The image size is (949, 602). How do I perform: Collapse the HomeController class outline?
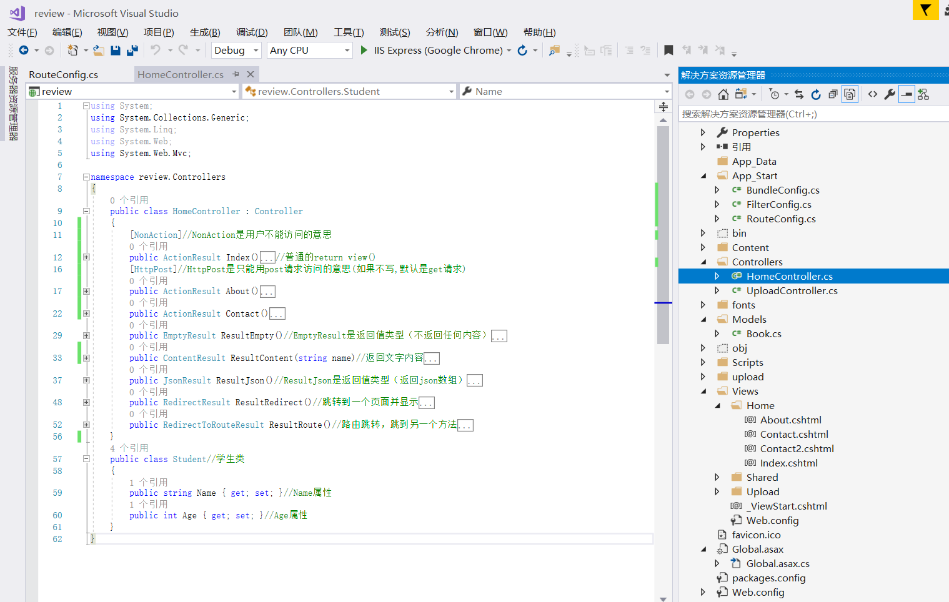click(x=86, y=211)
